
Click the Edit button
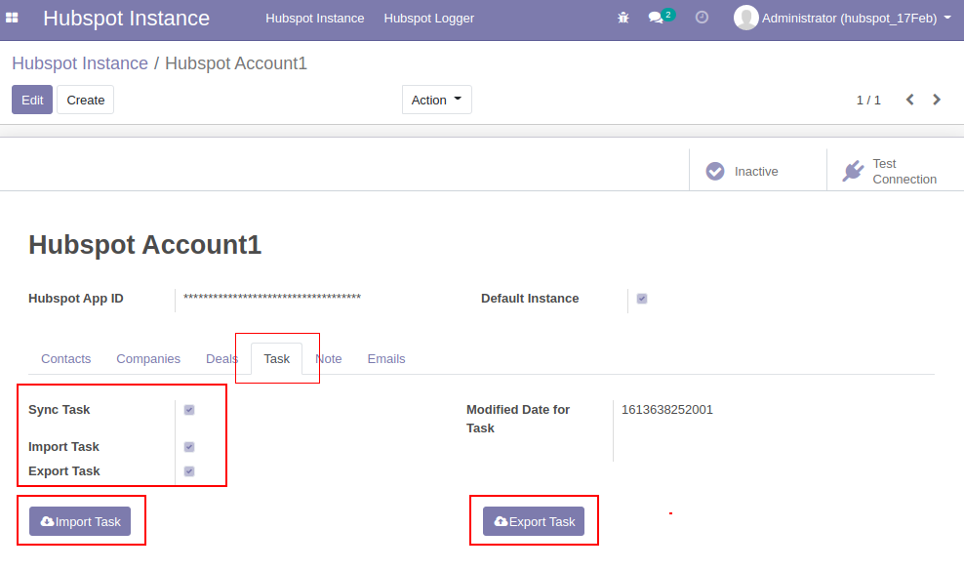[32, 100]
